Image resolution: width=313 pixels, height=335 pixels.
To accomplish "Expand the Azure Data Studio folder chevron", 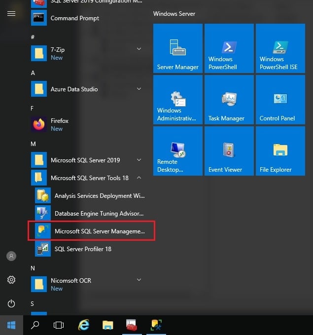I will pyautogui.click(x=139, y=89).
